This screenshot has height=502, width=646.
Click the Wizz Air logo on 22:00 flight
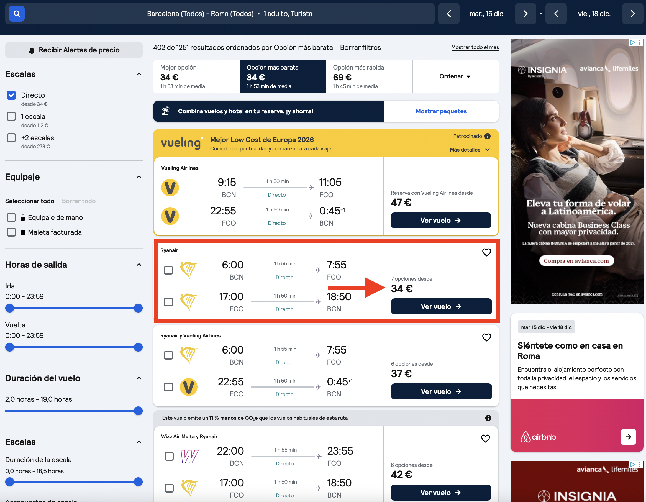point(189,456)
